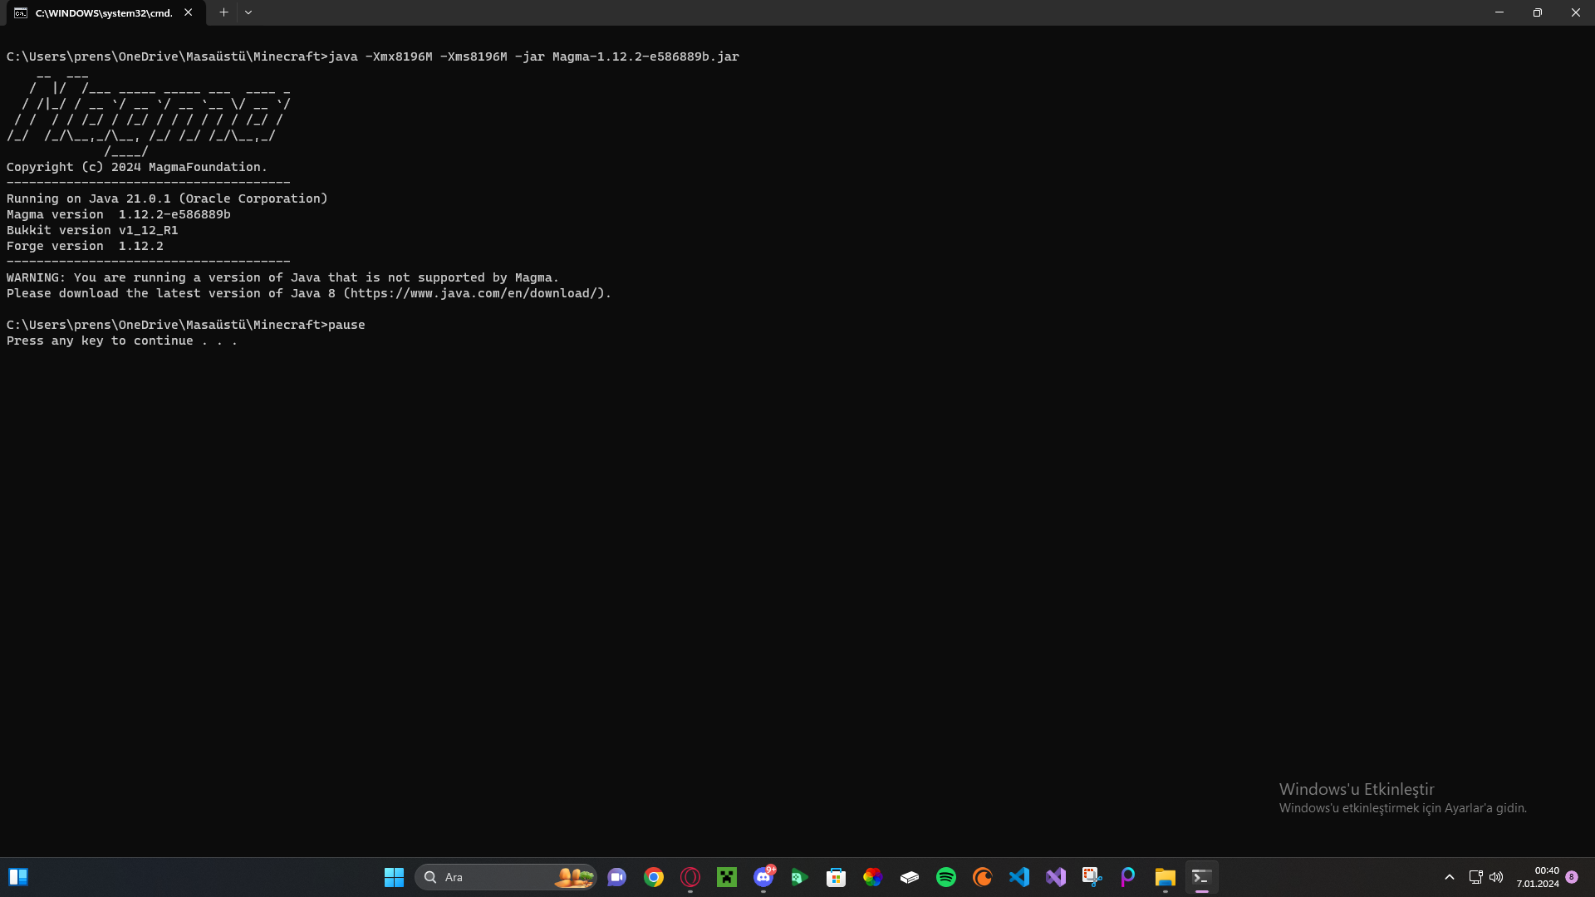Viewport: 1595px width, 897px height.
Task: Expand the terminal profile dropdown arrow
Action: click(248, 12)
